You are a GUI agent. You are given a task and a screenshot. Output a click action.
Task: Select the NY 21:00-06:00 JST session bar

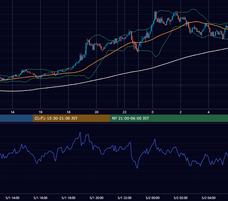pos(169,118)
